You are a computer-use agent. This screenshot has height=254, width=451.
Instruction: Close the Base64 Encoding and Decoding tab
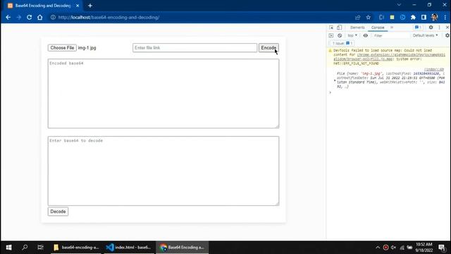coord(78,6)
